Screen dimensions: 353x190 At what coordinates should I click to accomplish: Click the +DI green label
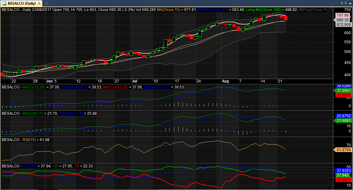55,166
